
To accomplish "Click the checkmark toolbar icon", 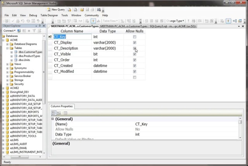I will coord(13,21).
